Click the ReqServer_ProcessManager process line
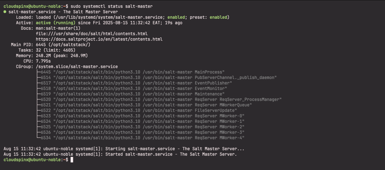 [x=159, y=99]
